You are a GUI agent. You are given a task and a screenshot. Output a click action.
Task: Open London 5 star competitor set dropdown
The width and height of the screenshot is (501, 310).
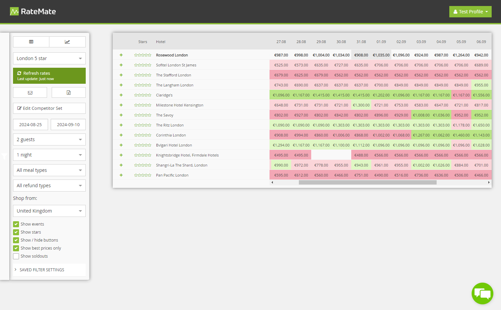tap(49, 58)
